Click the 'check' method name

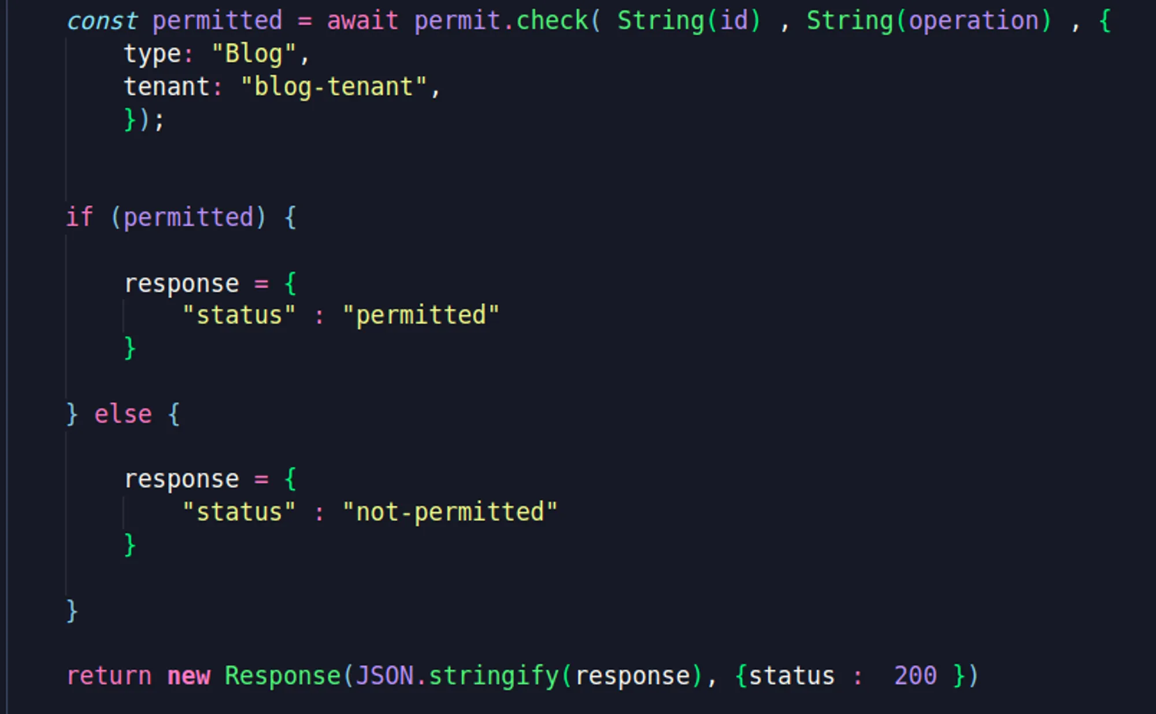coord(552,21)
